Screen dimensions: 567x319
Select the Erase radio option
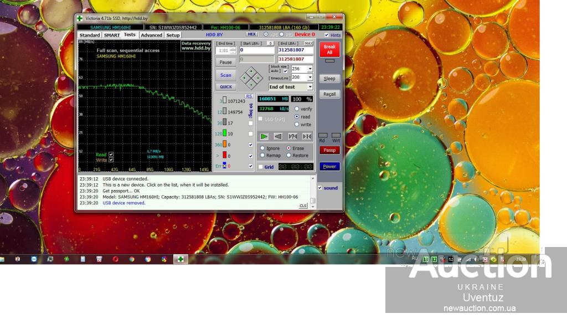pyautogui.click(x=288, y=148)
